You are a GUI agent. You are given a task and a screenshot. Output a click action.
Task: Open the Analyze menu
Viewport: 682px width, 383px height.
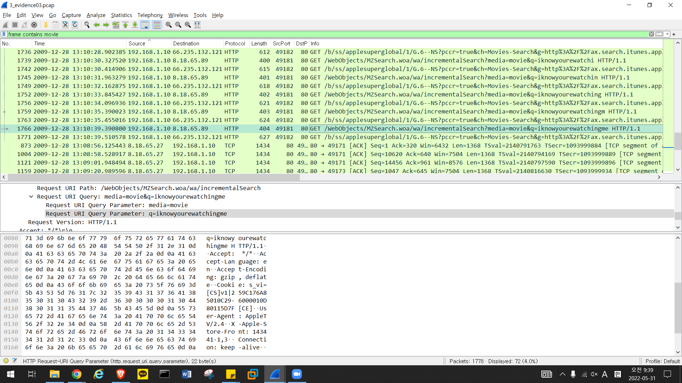click(96, 15)
